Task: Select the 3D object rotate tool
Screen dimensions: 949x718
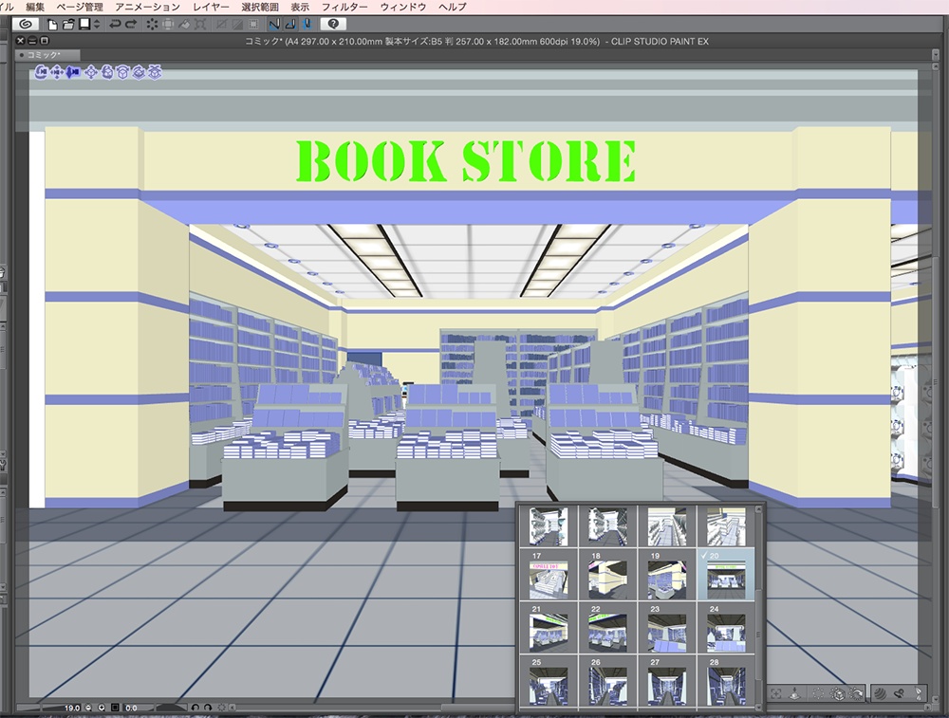Action: [108, 72]
